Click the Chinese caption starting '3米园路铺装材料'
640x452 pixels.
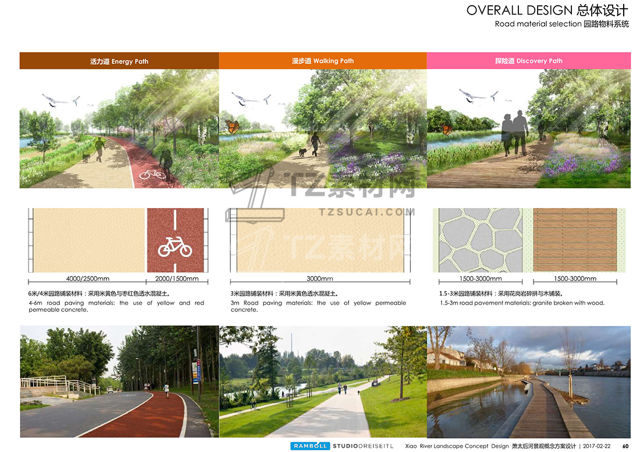[284, 293]
